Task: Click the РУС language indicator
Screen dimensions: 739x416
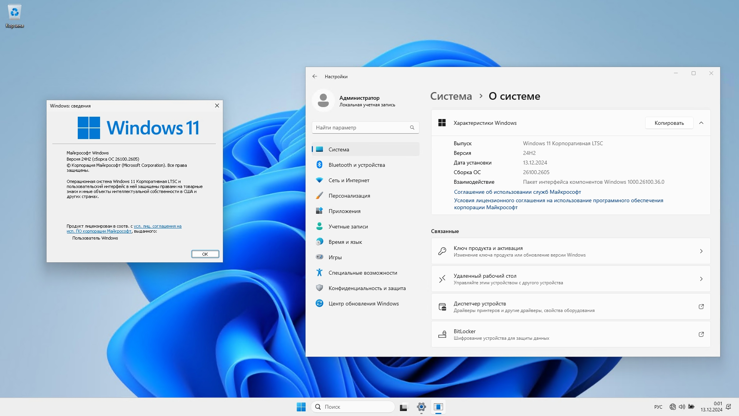Action: click(x=658, y=407)
